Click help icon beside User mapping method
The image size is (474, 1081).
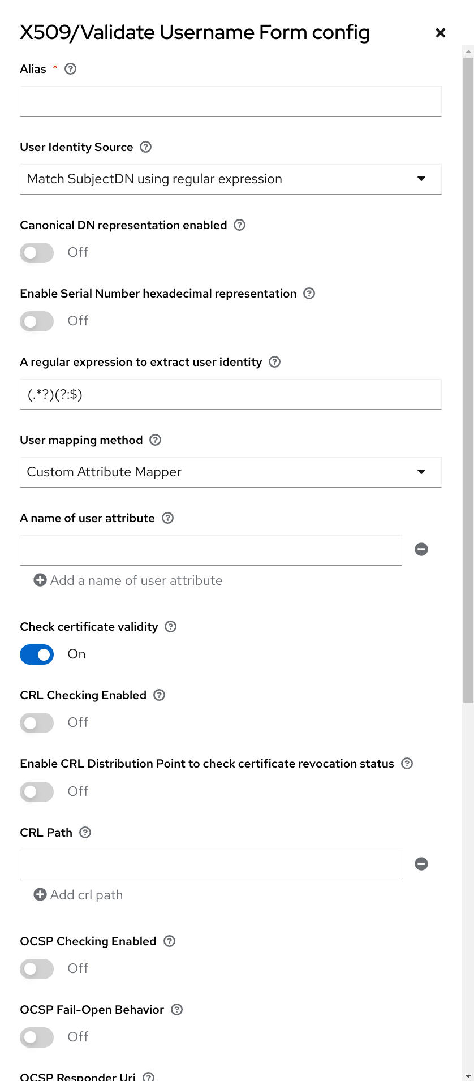[x=156, y=440]
